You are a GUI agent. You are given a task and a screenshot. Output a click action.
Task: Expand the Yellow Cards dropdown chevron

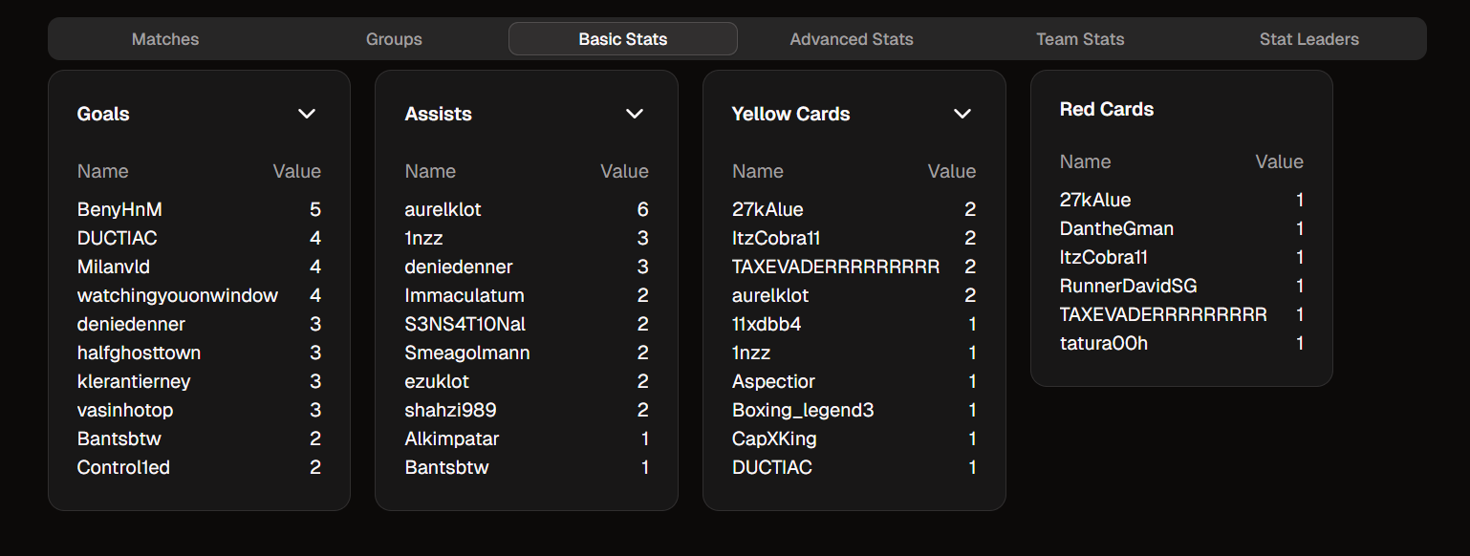pyautogui.click(x=962, y=114)
